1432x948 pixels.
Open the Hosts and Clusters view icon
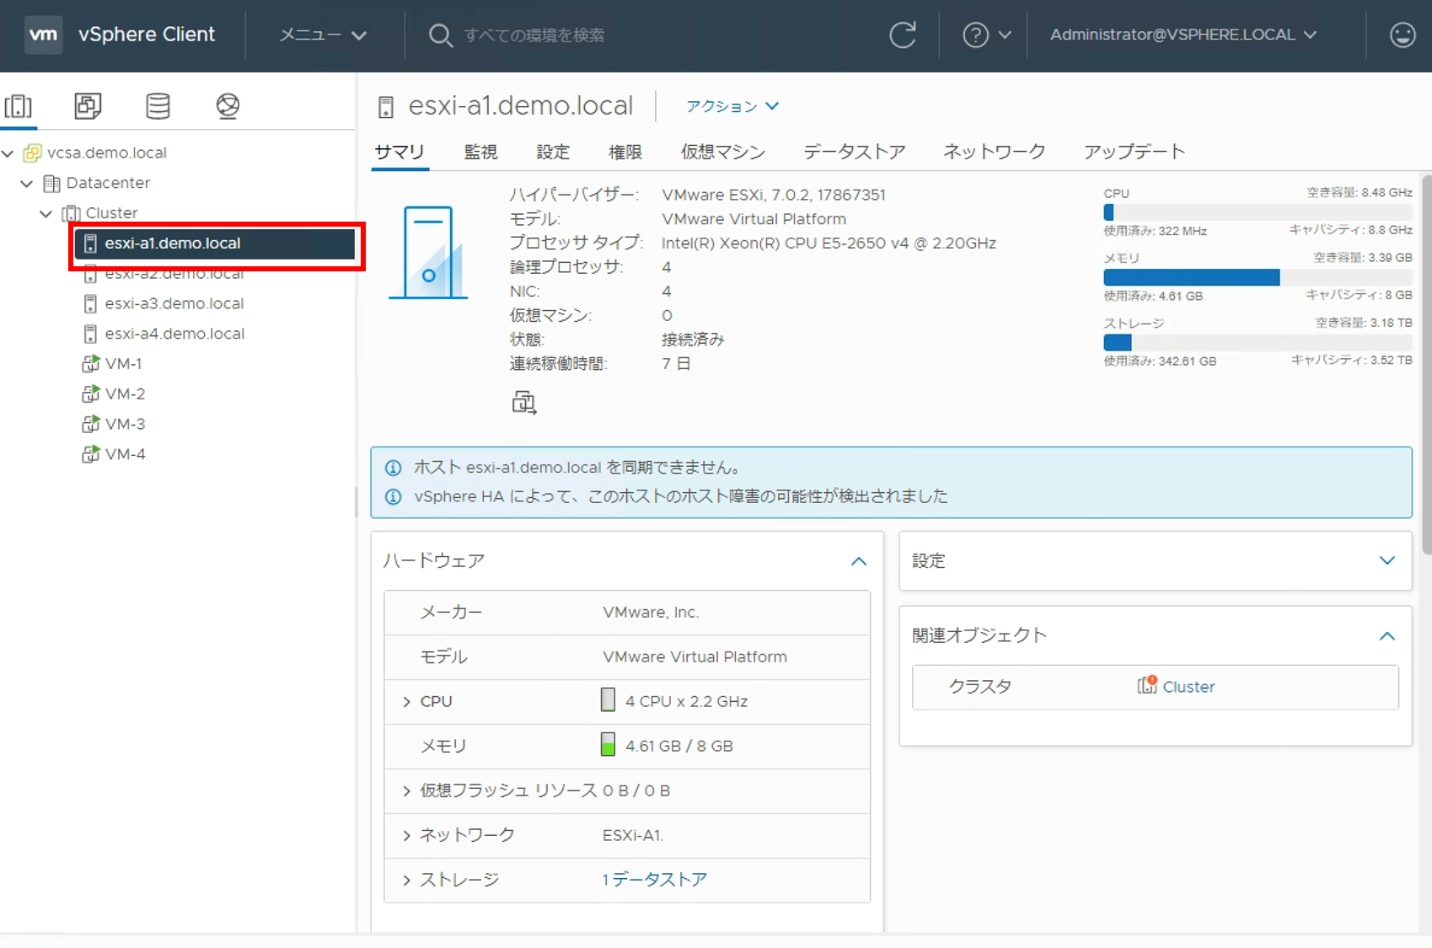pyautogui.click(x=18, y=106)
